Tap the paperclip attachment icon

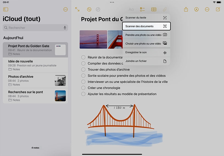[165, 9]
